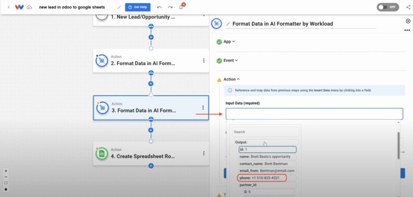Select step 3 Format Data node
413x197 pixels.
tap(151, 108)
